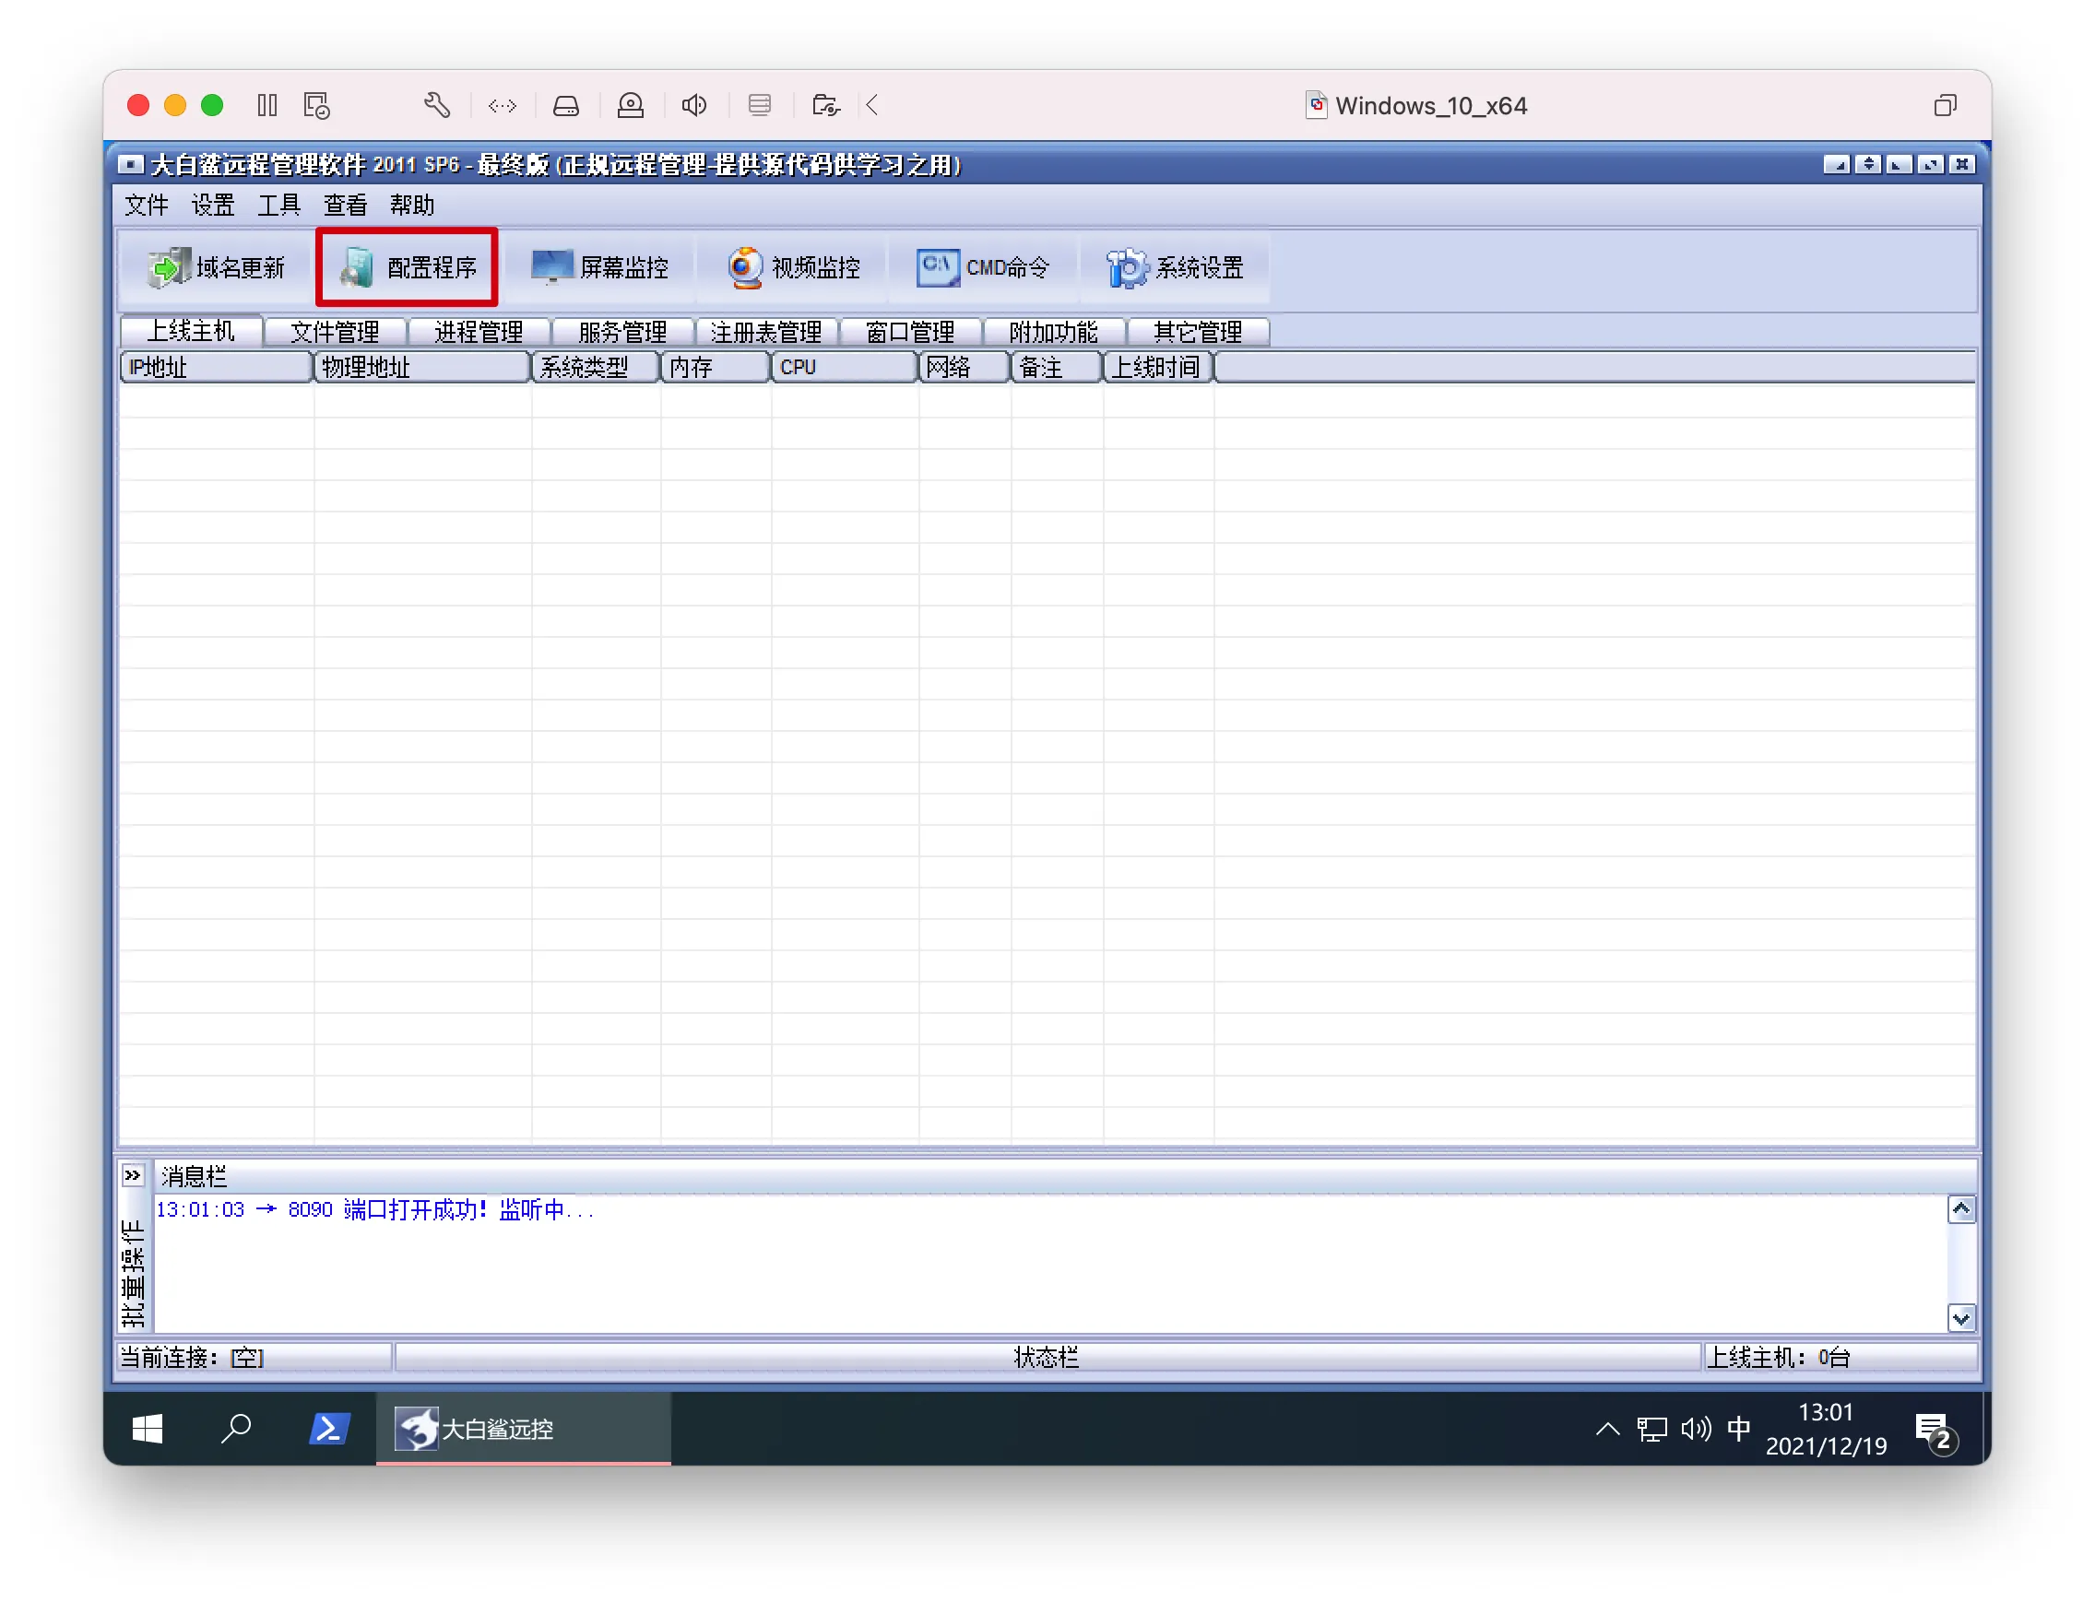This screenshot has height=1602, width=2095.
Task: Click the VM window tile icon
Action: [1947, 106]
